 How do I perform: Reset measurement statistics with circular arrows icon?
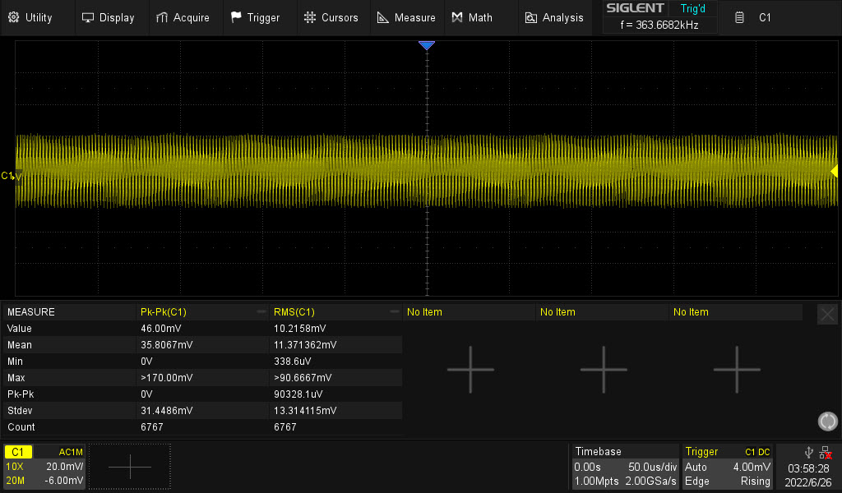point(827,422)
